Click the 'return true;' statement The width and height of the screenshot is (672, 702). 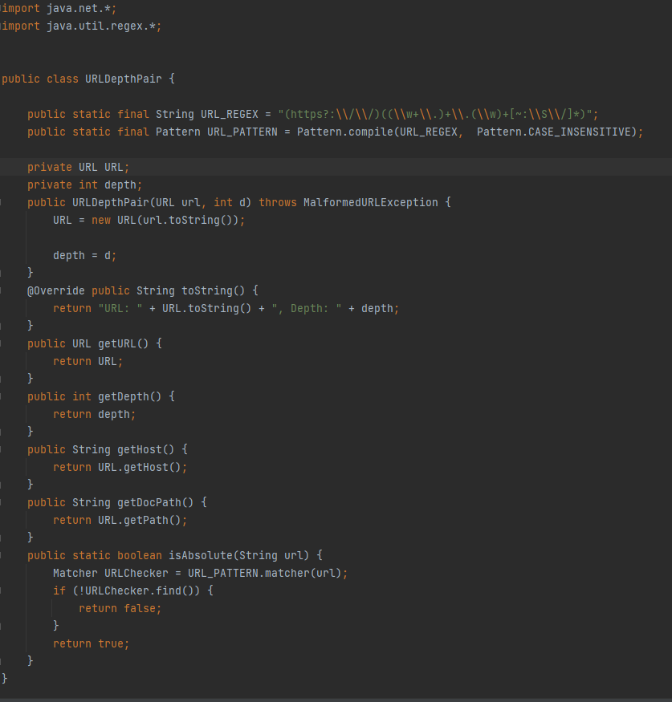[x=92, y=643]
